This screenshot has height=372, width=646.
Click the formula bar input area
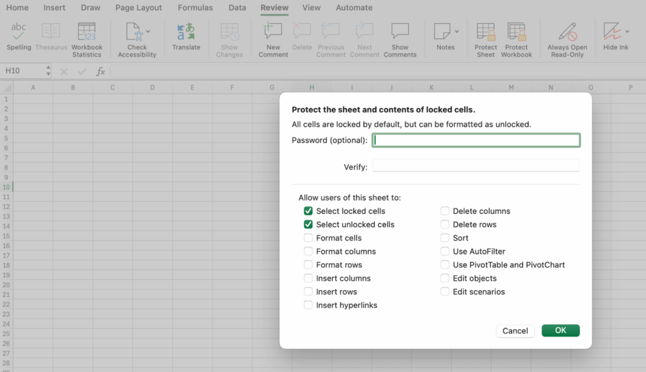pos(377,71)
